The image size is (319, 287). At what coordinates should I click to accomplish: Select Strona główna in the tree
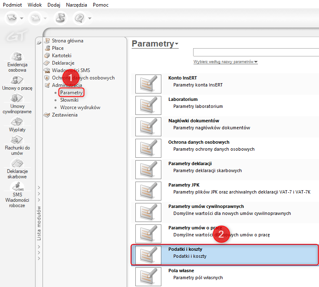click(68, 41)
